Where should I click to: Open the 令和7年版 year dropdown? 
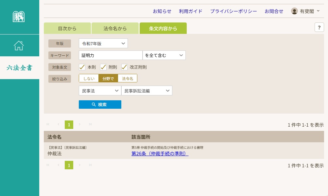pyautogui.click(x=103, y=43)
